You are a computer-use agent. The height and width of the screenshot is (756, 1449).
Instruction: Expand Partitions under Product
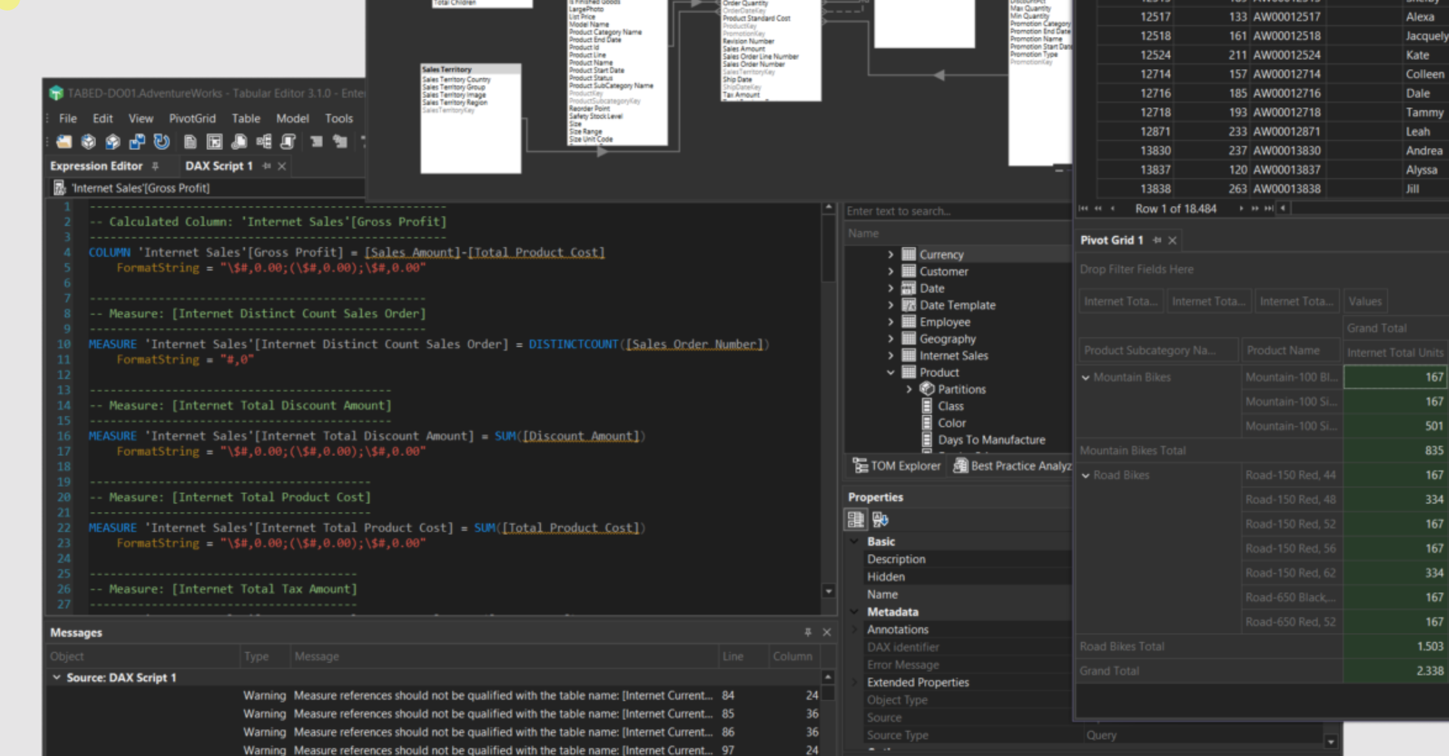click(909, 390)
